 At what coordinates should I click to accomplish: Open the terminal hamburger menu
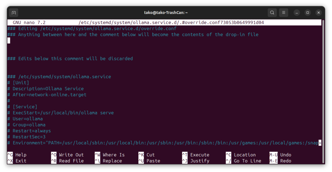click(x=283, y=13)
